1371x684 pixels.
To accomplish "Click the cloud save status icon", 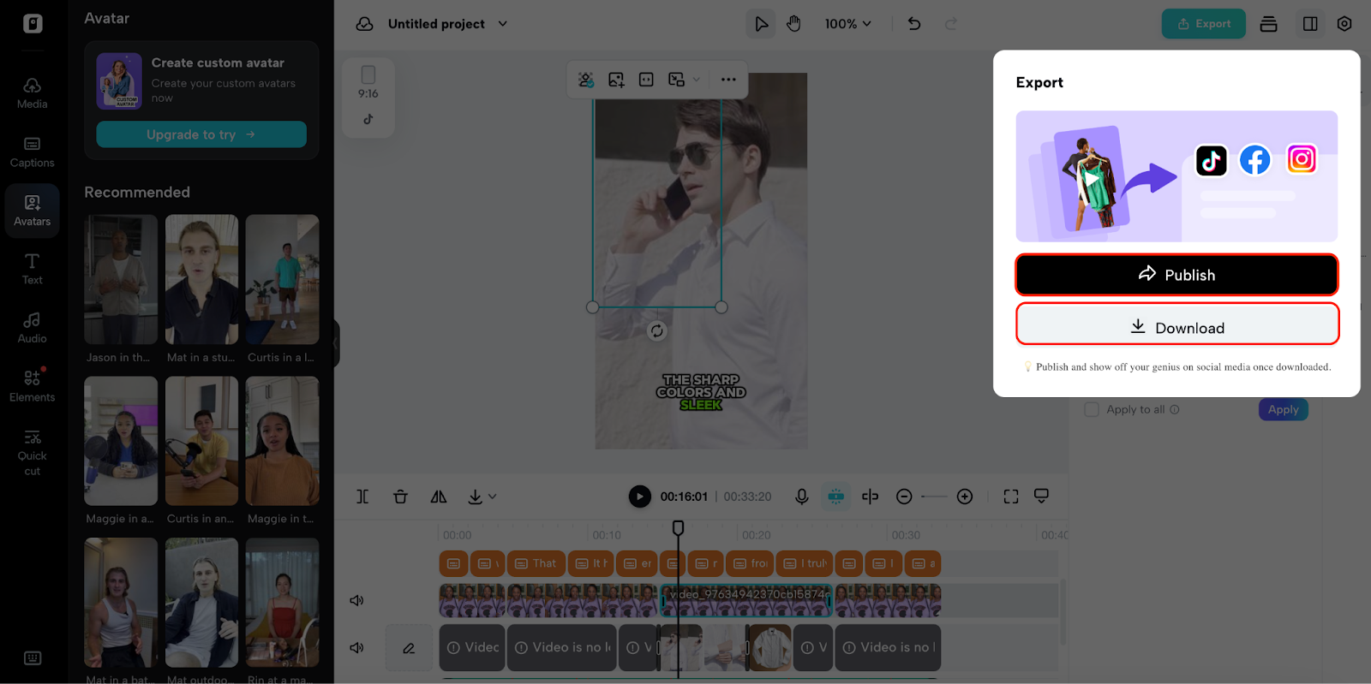I will 365,24.
